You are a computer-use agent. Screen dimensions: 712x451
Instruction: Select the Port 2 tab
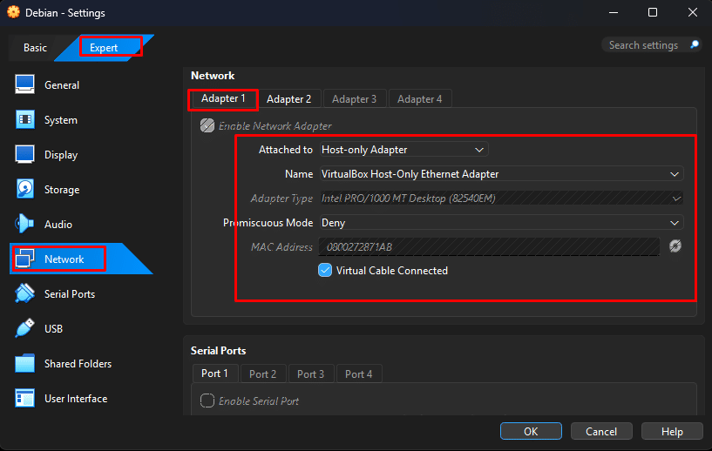pyautogui.click(x=263, y=374)
